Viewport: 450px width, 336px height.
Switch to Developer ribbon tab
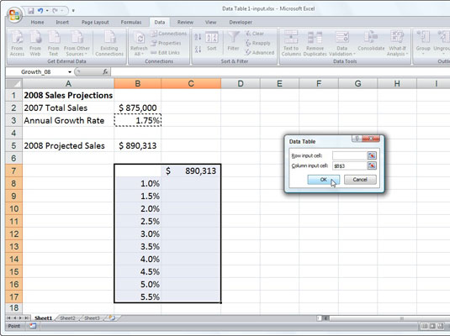pos(241,22)
